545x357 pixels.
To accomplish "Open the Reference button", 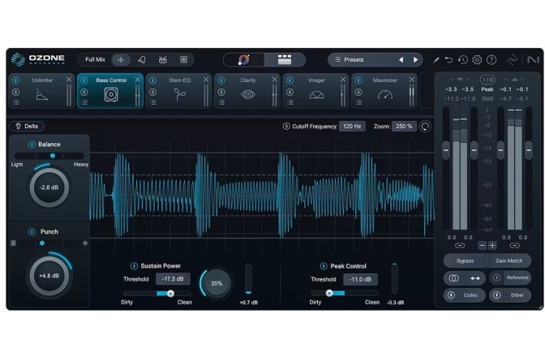I will click(517, 277).
